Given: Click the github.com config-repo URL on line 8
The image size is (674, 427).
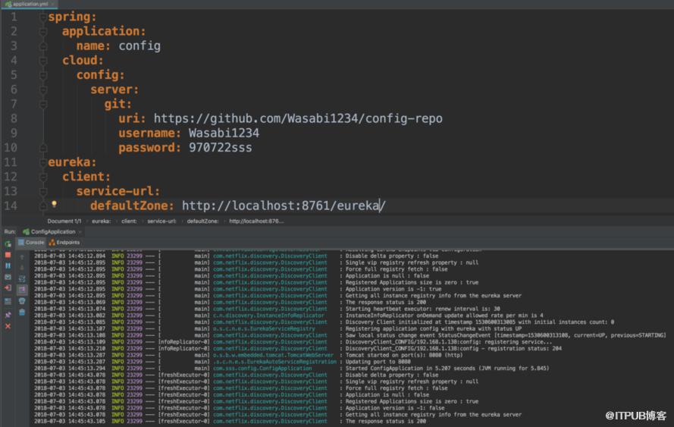Looking at the screenshot, I should tap(298, 118).
